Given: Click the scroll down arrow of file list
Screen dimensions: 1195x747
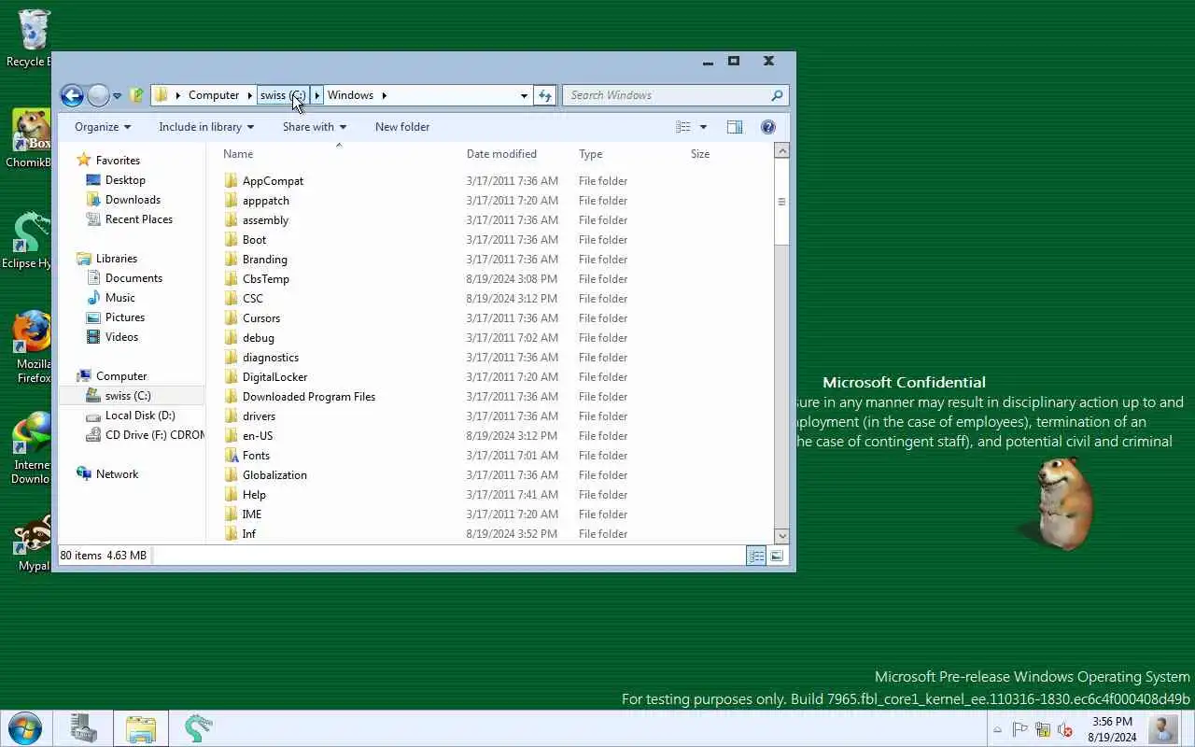Looking at the screenshot, I should click(782, 536).
